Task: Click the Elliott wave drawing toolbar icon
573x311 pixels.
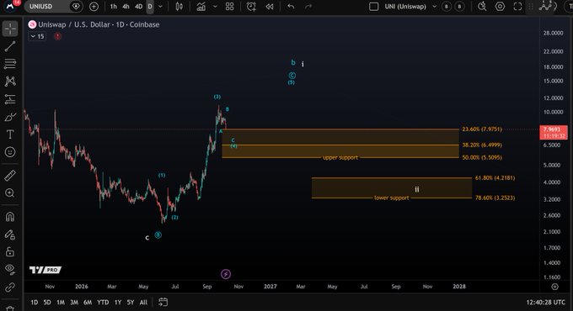Action: 545,6
